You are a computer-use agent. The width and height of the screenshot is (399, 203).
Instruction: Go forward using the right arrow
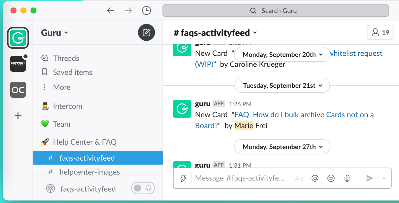(128, 10)
